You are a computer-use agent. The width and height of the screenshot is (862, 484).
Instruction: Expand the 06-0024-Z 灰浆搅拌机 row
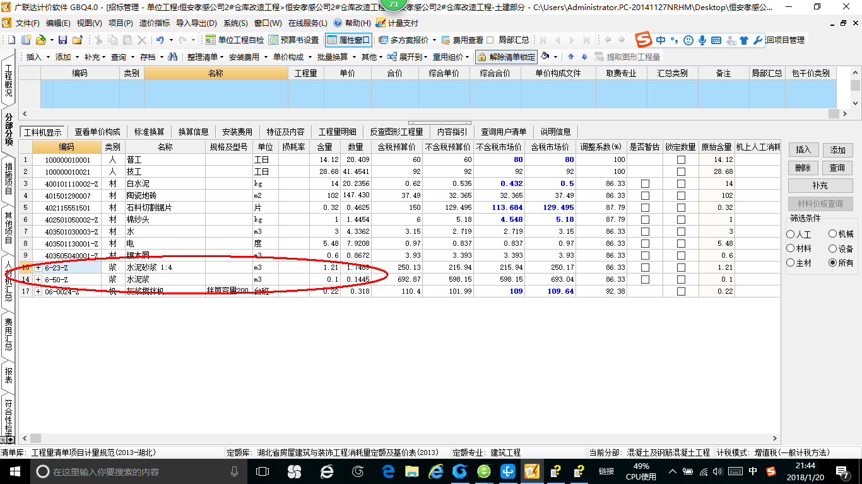pos(38,292)
